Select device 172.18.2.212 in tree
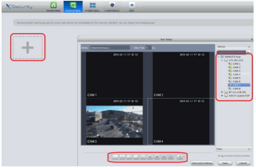Image resolution: width=256 pixels, height=168 pixels. coord(236,60)
